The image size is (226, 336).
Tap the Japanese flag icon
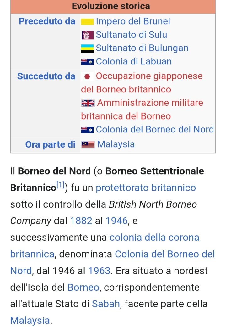(87, 76)
